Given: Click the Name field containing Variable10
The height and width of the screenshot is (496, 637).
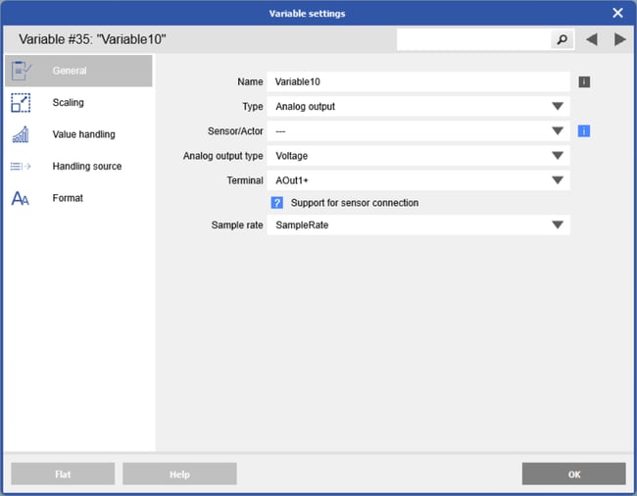Looking at the screenshot, I should (x=419, y=81).
